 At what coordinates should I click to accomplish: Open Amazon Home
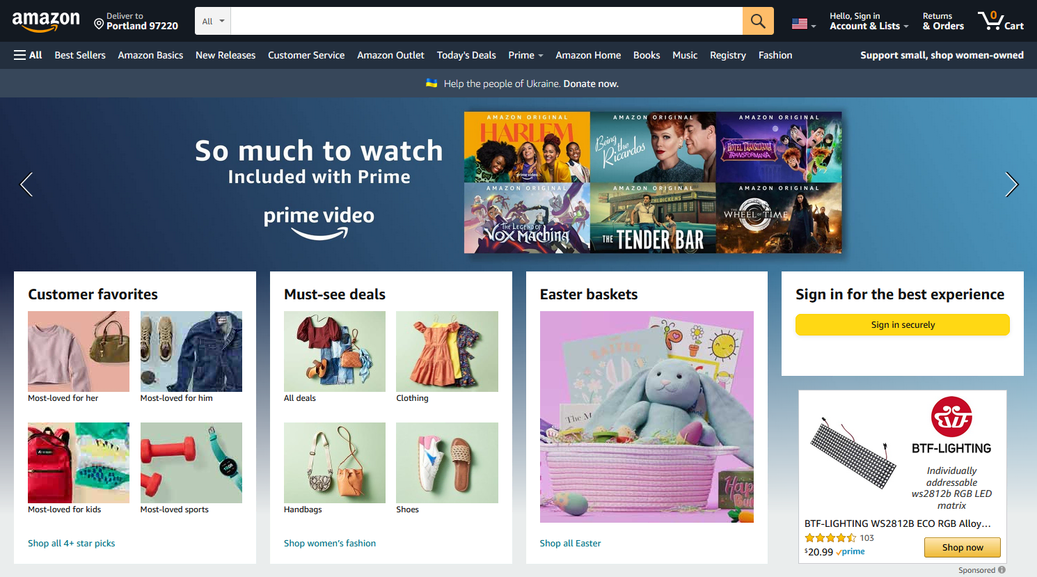588,55
